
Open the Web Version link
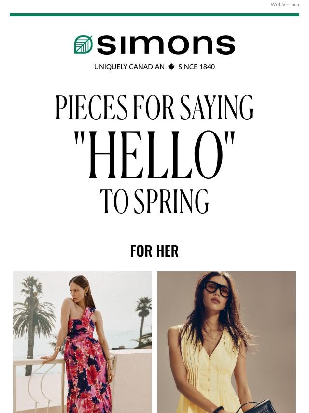pyautogui.click(x=285, y=4)
